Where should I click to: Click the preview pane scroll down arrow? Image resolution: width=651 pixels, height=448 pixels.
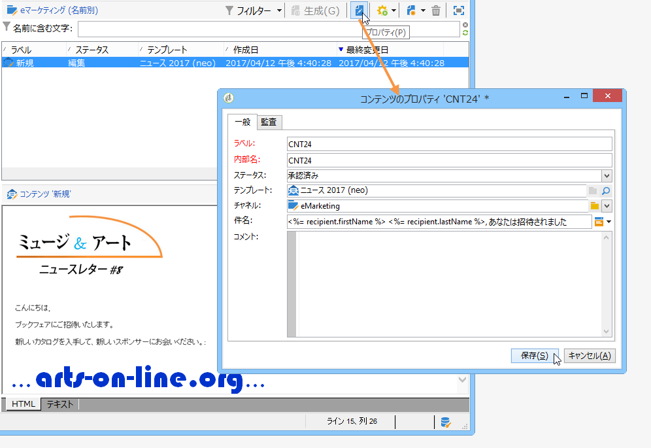point(463,379)
